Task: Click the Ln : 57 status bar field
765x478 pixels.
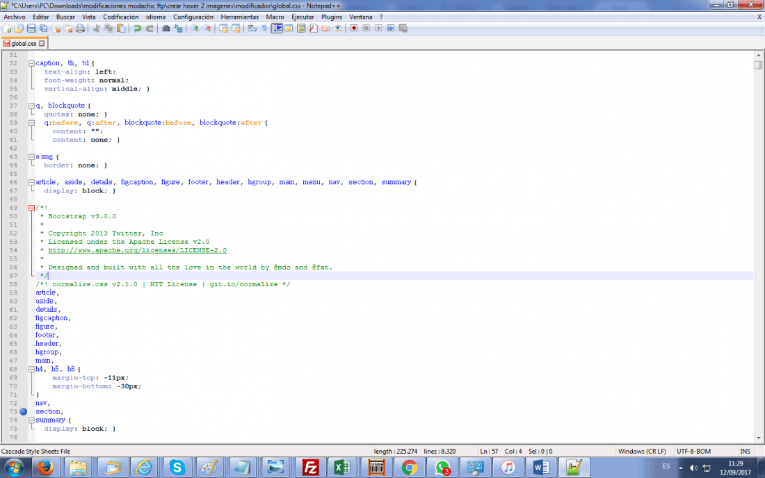Action: pyautogui.click(x=489, y=451)
